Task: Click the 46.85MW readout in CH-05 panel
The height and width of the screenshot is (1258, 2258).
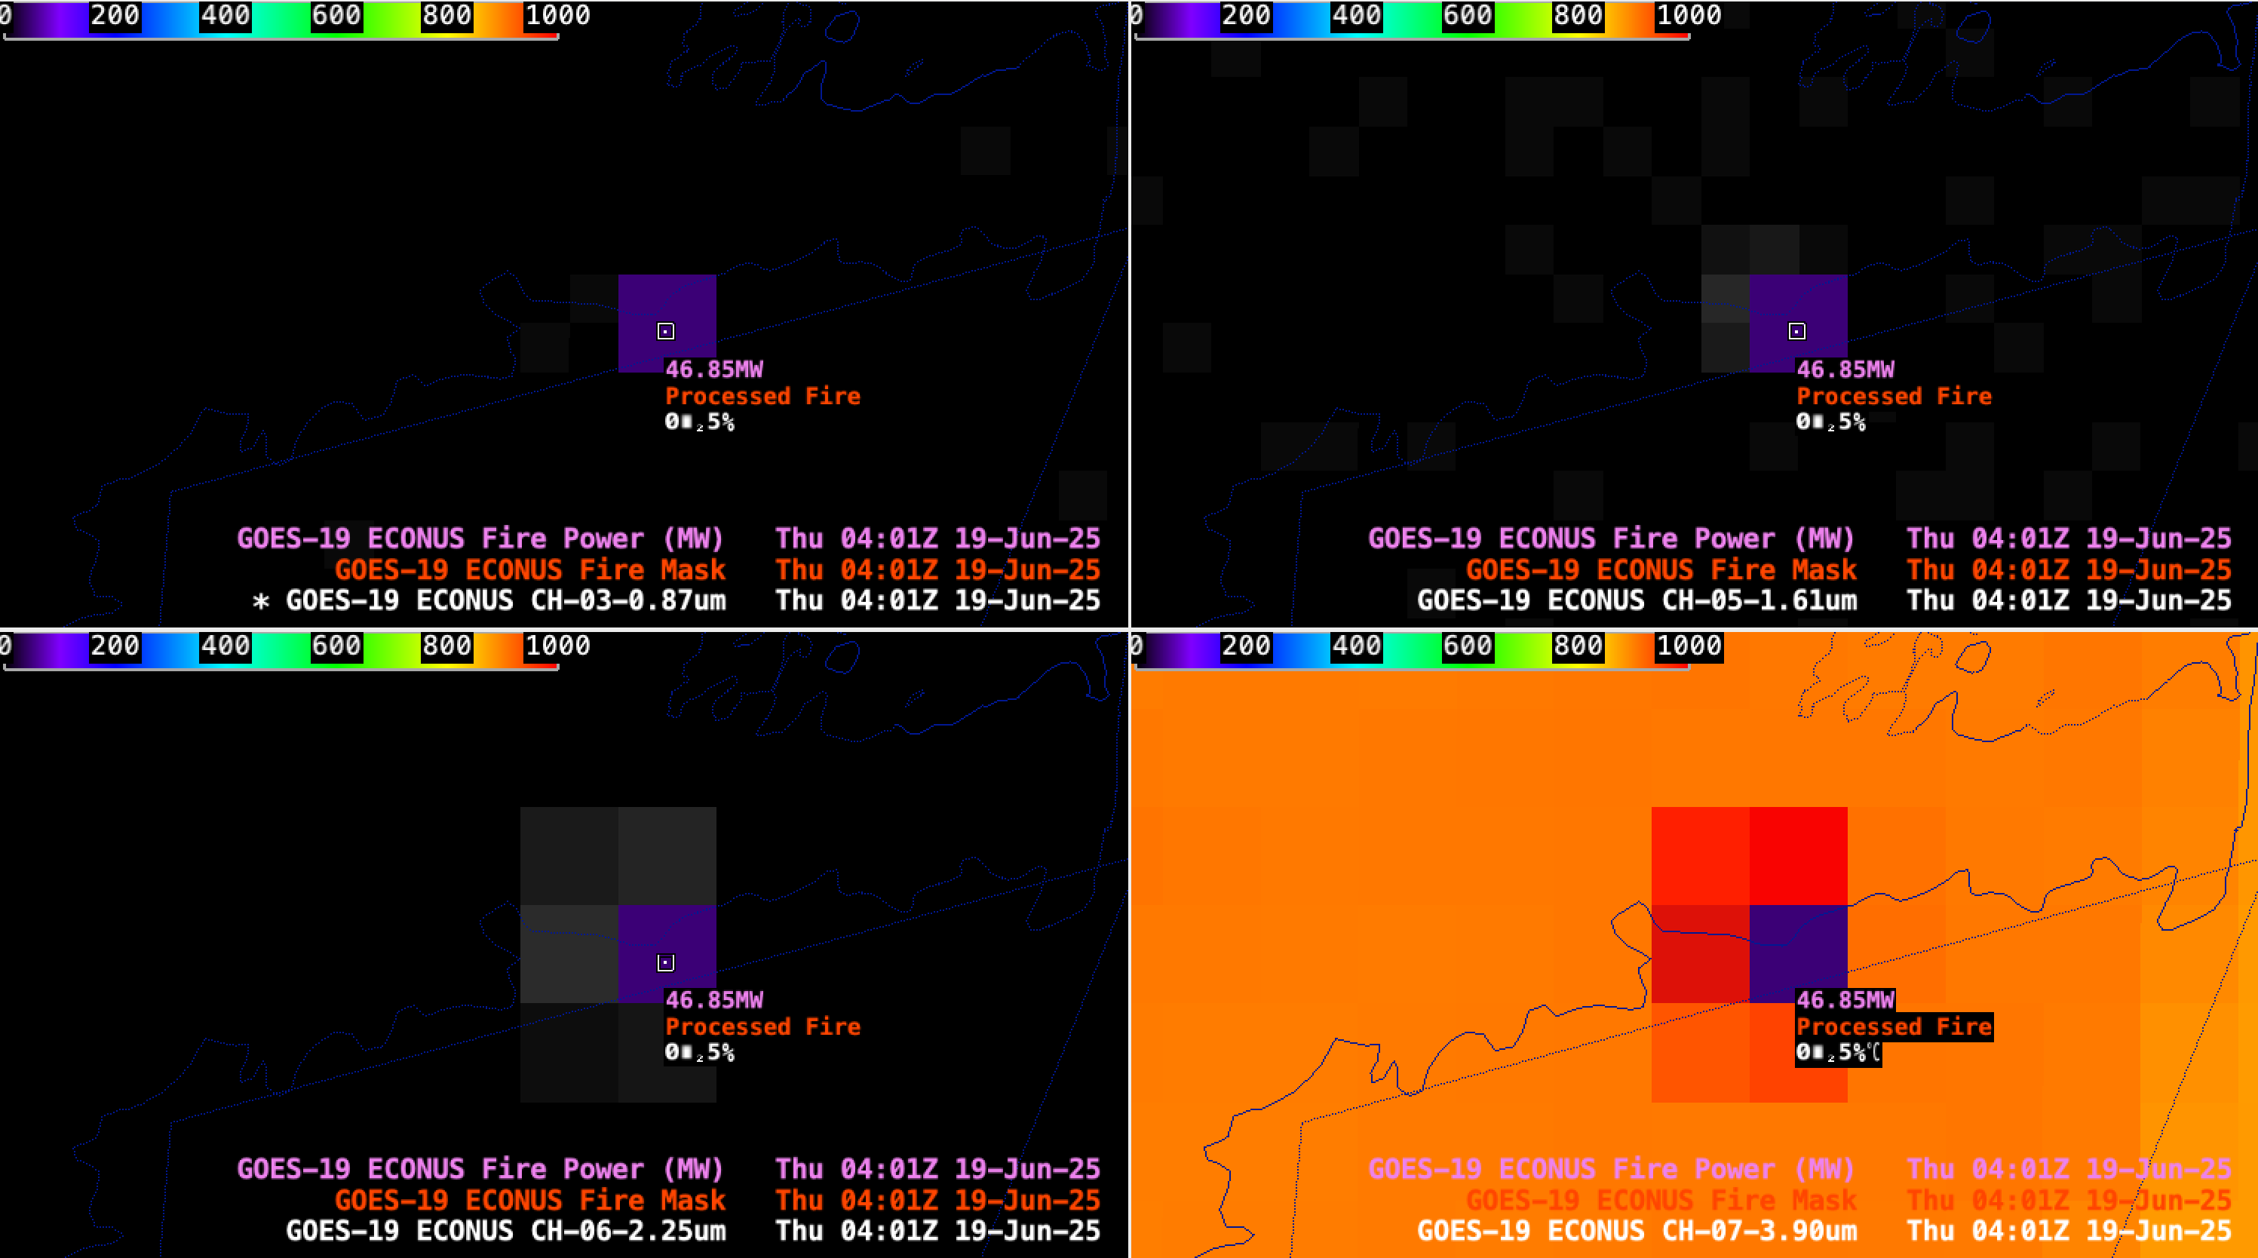Action: pos(1845,369)
